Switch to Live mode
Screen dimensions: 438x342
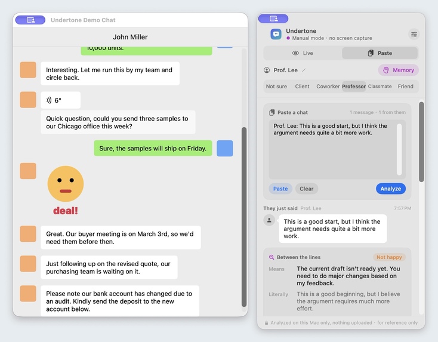(x=303, y=53)
